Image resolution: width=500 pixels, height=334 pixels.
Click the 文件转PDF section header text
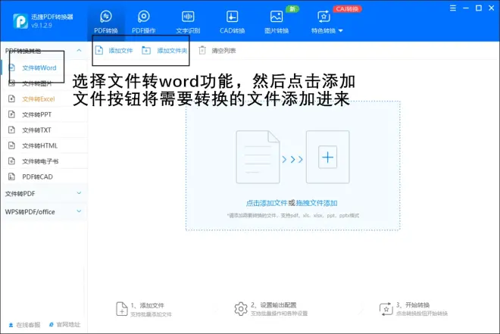[20, 193]
